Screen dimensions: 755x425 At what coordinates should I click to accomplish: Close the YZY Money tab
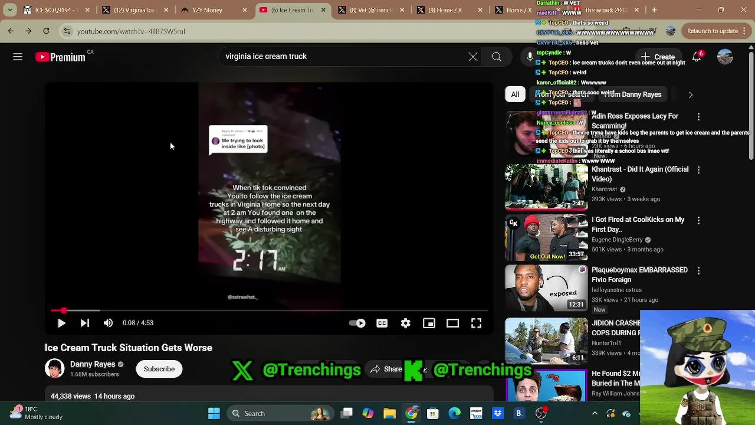click(x=244, y=10)
